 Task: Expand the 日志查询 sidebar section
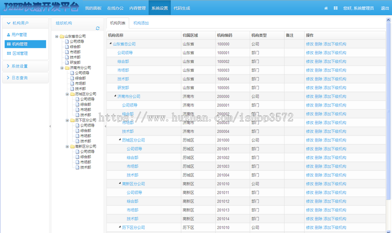click(x=25, y=78)
